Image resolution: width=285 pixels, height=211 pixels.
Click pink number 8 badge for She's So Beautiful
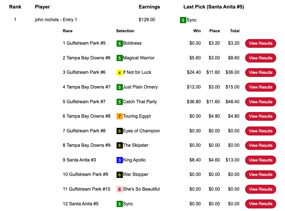(x=119, y=189)
